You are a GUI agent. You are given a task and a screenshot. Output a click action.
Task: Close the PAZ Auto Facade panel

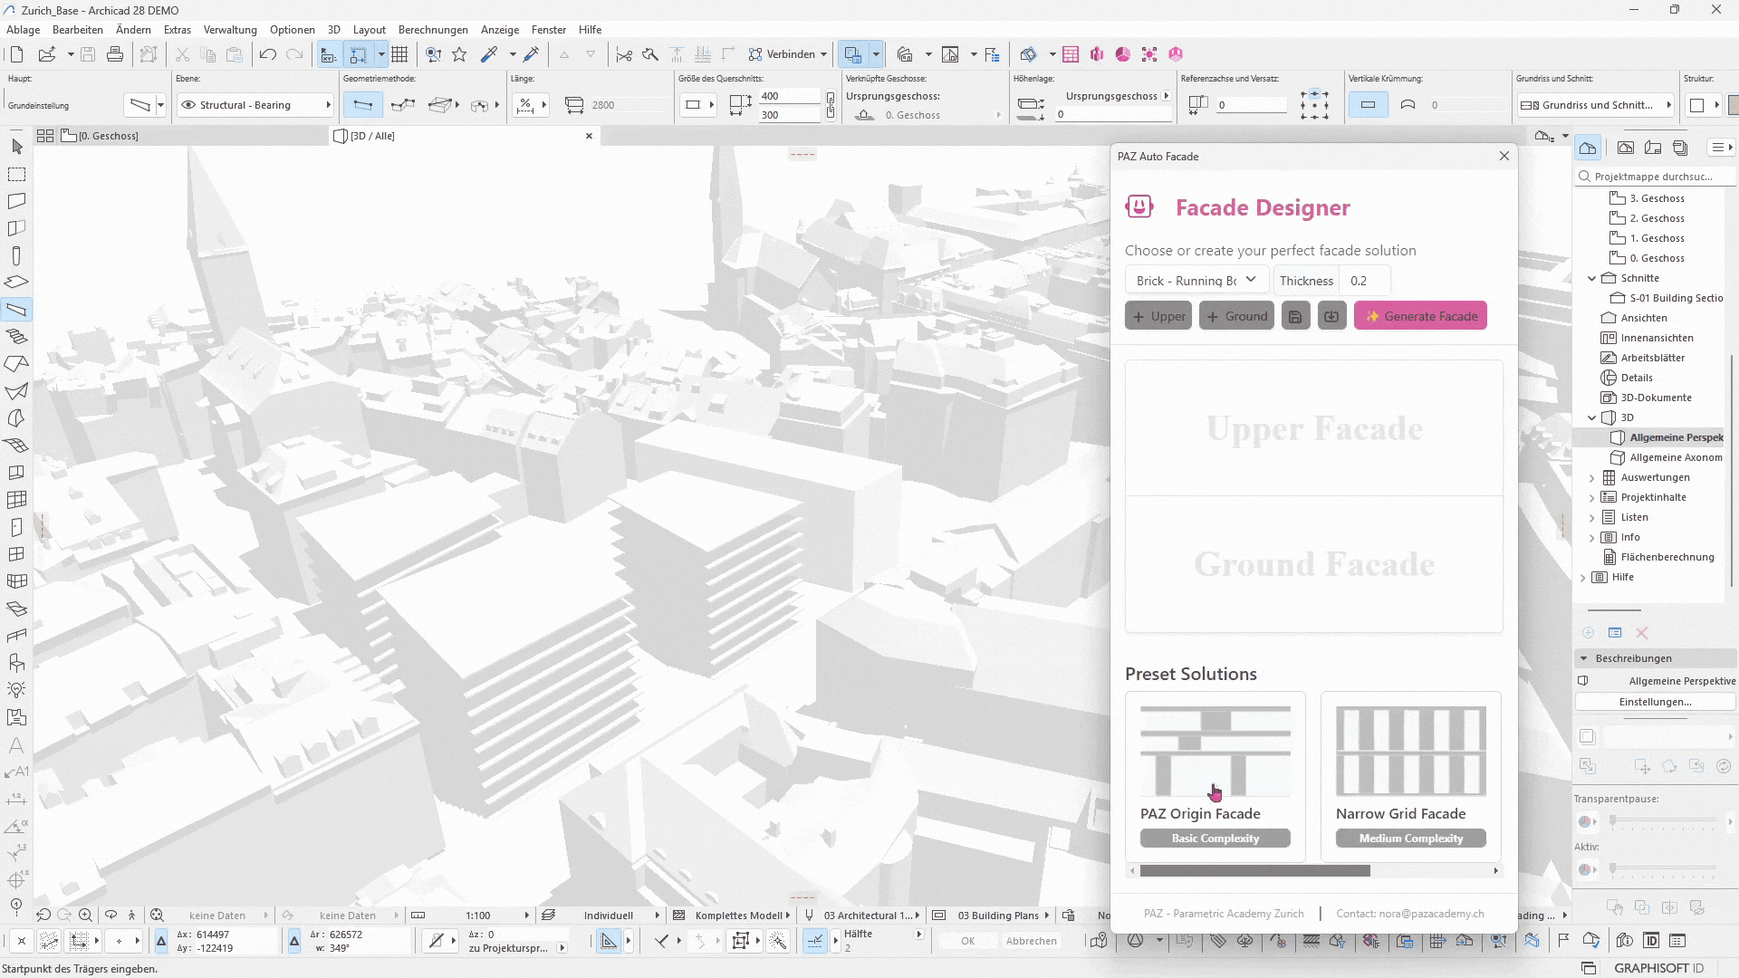pyautogui.click(x=1504, y=156)
